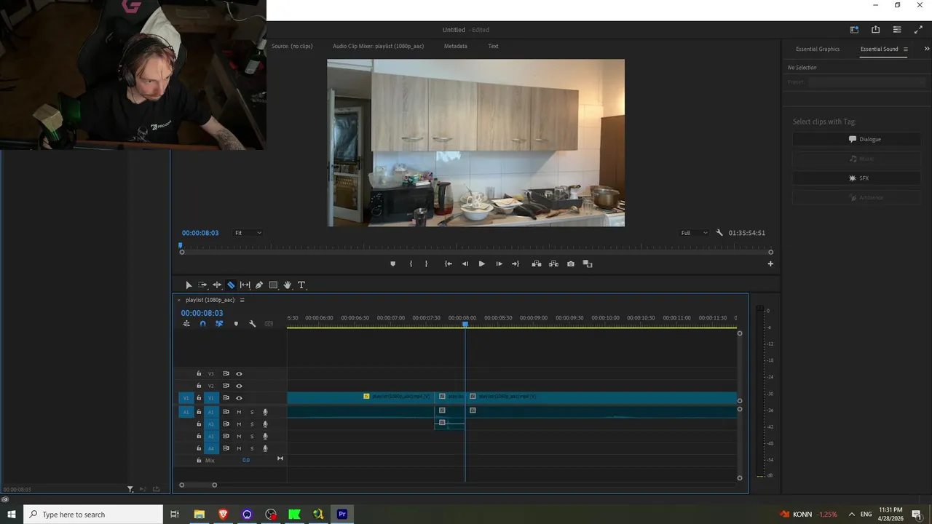The image size is (932, 524).
Task: Play the program monitor video
Action: click(x=481, y=264)
